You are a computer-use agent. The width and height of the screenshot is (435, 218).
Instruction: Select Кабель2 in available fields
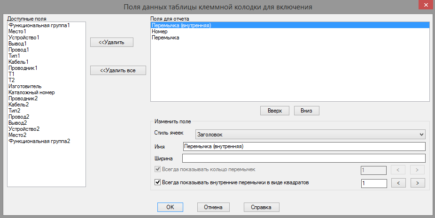[47, 105]
